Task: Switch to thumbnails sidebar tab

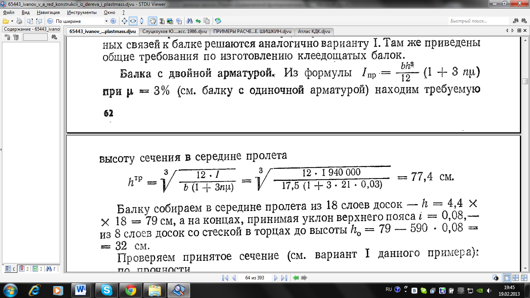Action: click(37, 269)
